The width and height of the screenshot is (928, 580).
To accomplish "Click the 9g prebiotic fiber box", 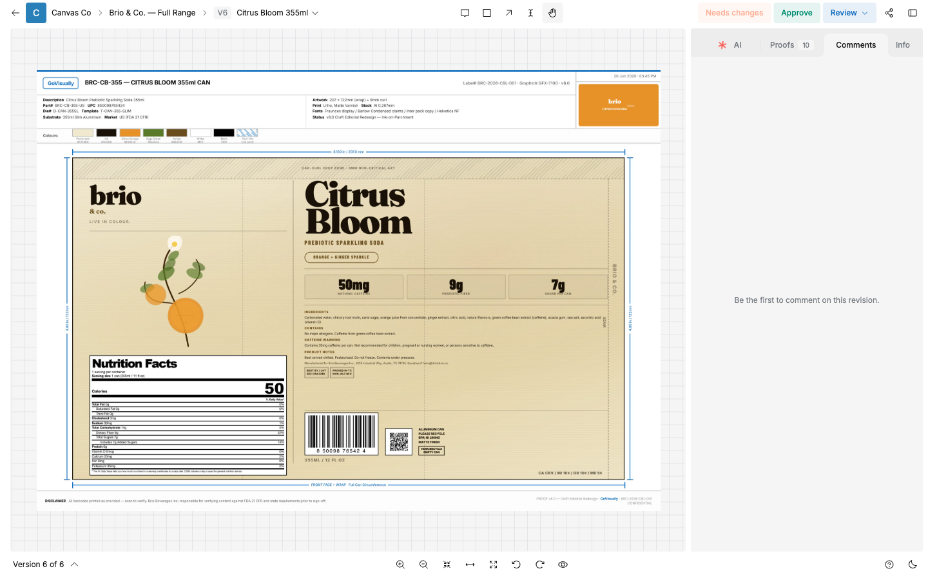I will point(456,287).
